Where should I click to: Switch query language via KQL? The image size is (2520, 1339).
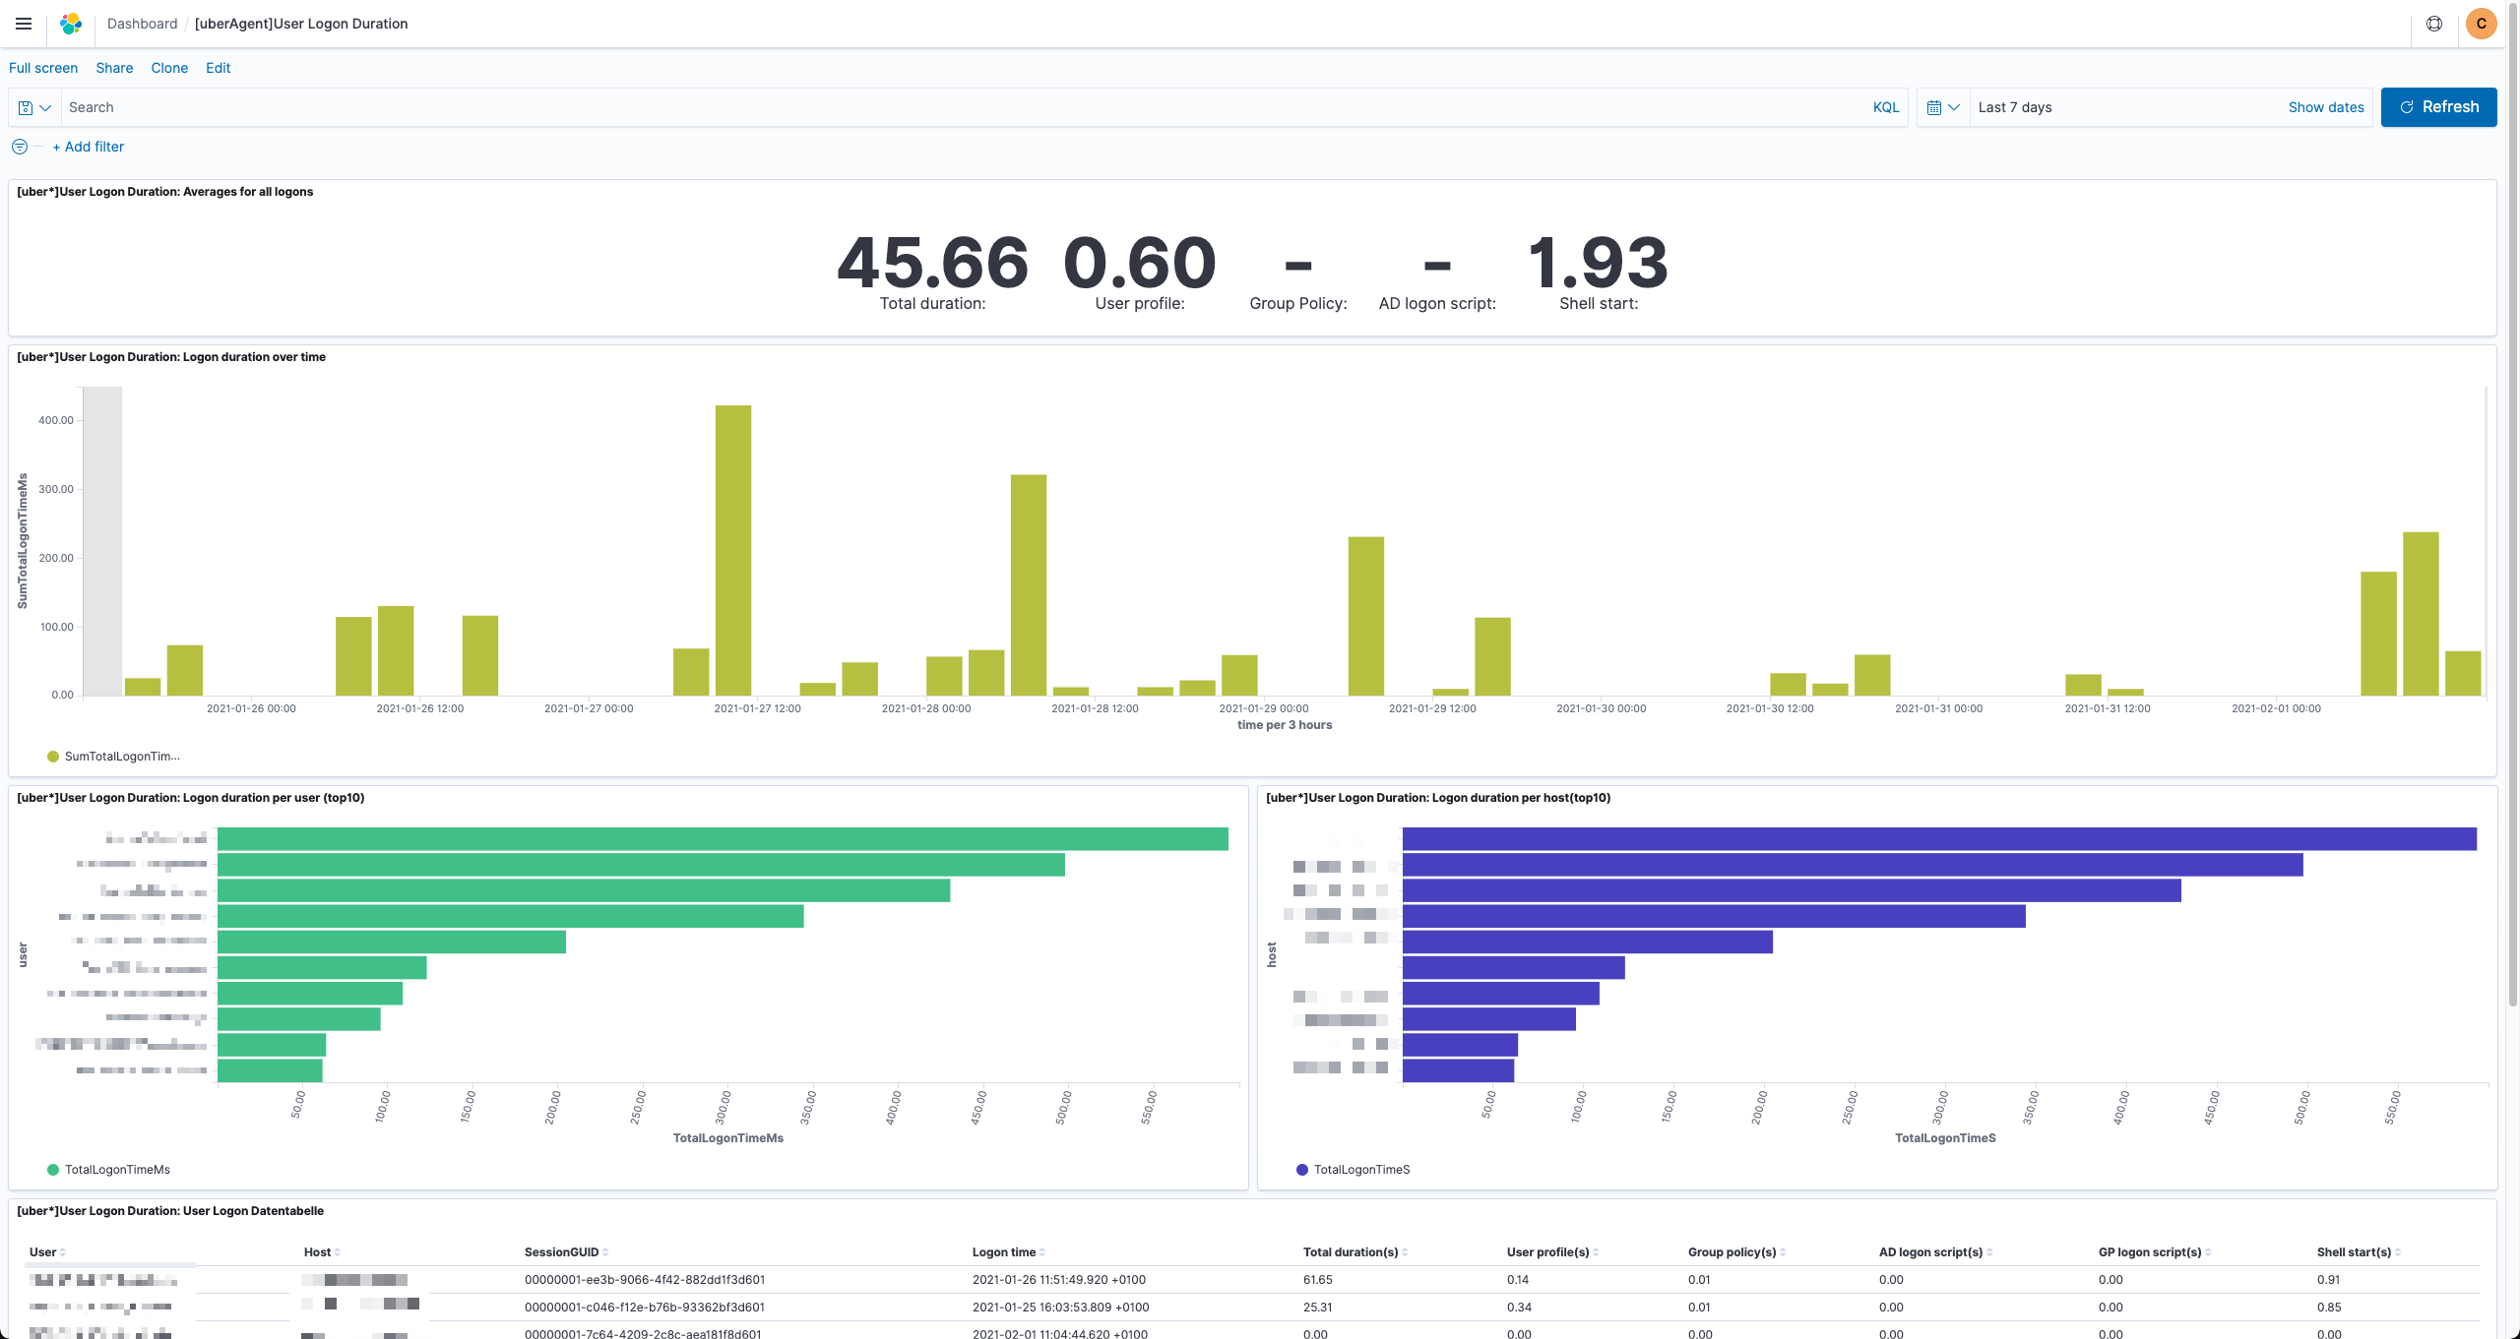tap(1885, 107)
